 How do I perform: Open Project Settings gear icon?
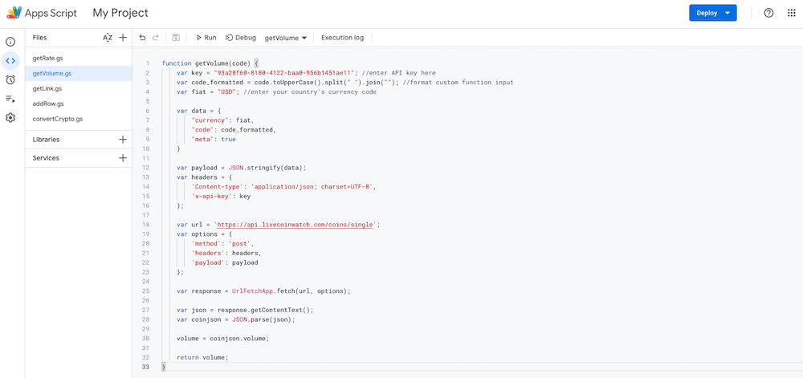[x=10, y=118]
